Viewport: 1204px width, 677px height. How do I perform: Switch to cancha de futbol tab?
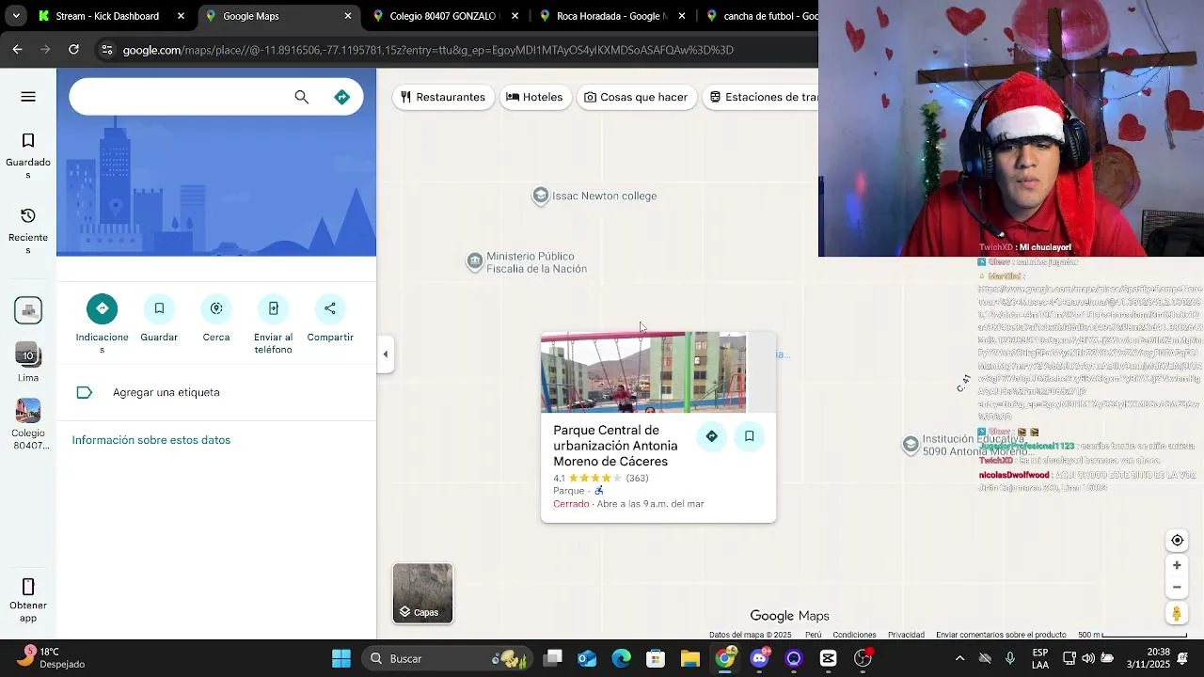tap(762, 16)
